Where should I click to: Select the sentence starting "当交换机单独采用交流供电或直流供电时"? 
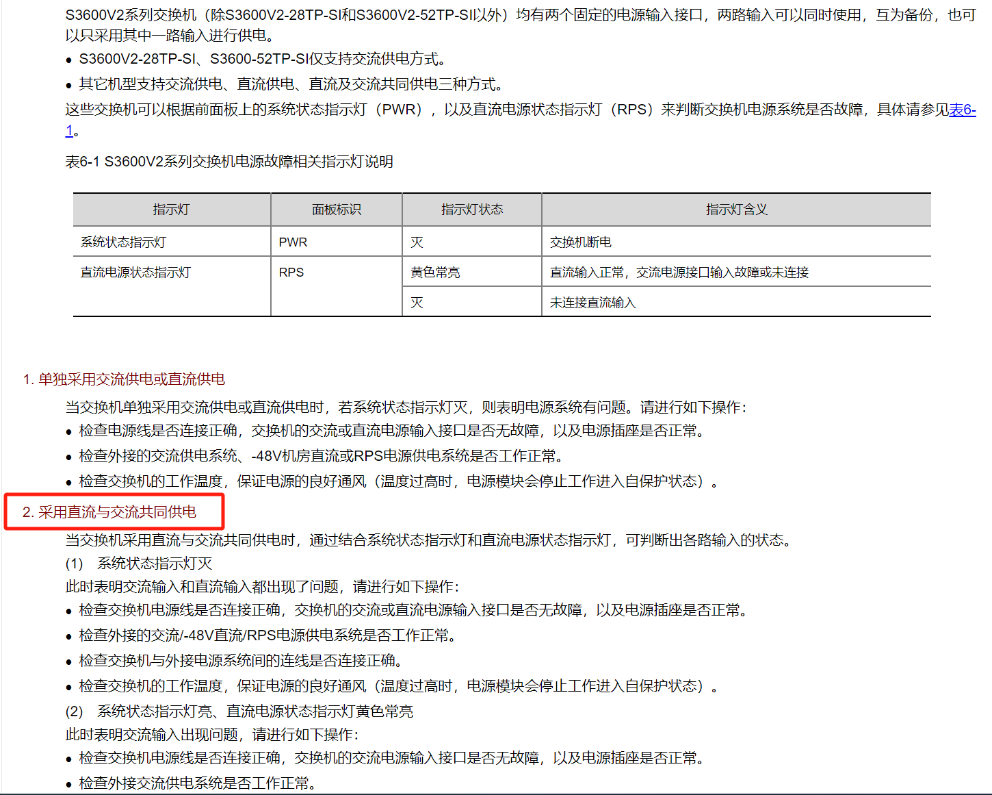[406, 407]
